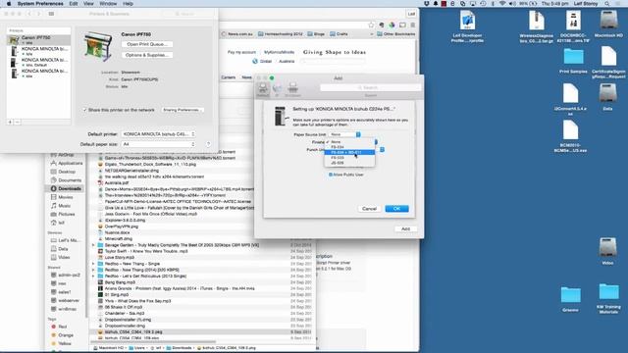Open the Apple menu
Image resolution: width=628 pixels, height=353 pixels.
click(x=9, y=4)
